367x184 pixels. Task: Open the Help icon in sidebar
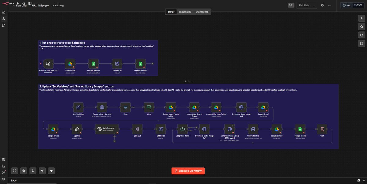(x=4, y=172)
